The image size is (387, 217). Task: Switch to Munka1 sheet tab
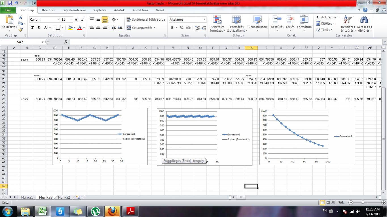(27, 197)
